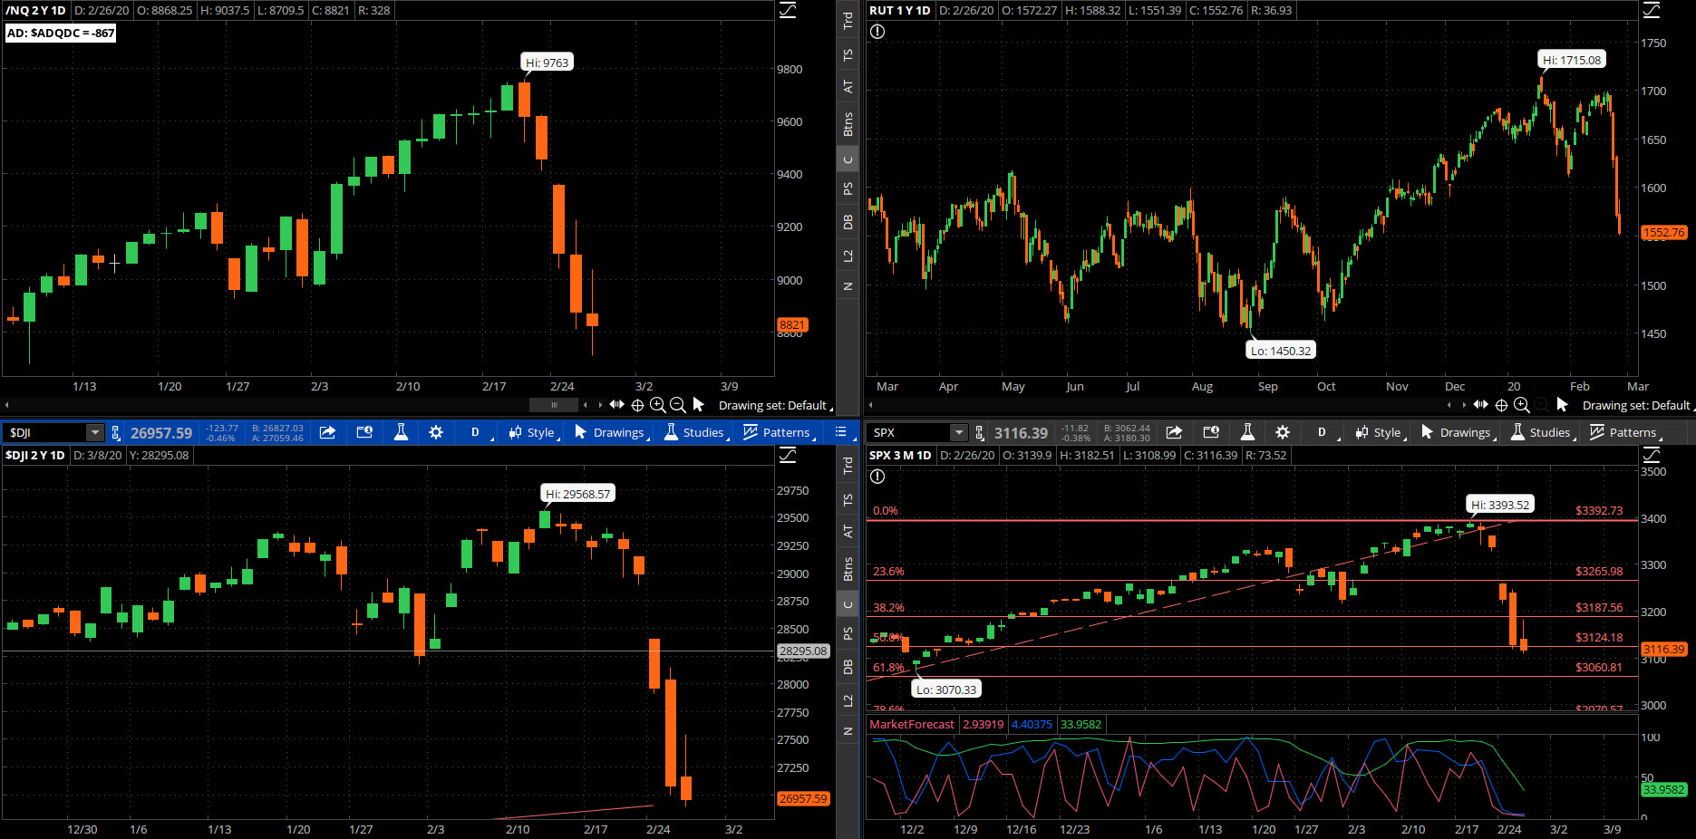Open the share icon in SPX toolbar

(1174, 432)
